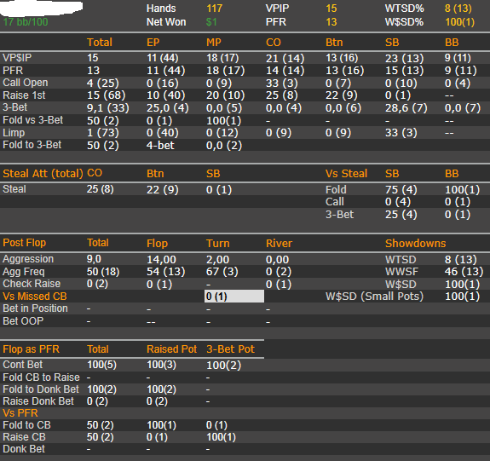Click the Raise 1st row label
Image resolution: width=490 pixels, height=461 pixels.
click(24, 95)
